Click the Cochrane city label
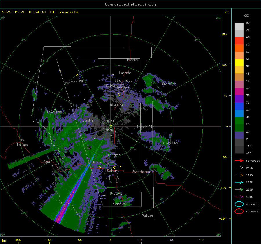Image resolution: width=261 pixels, height=244 pixels. [95, 162]
